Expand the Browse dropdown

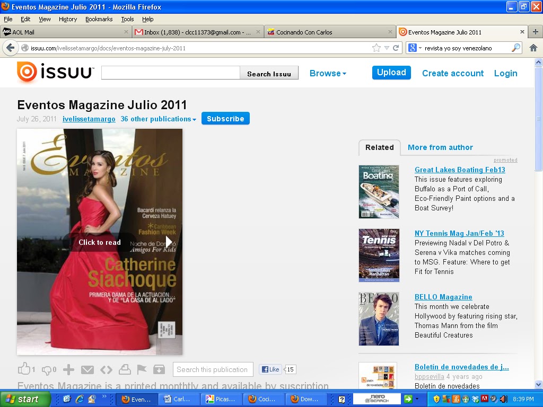328,73
